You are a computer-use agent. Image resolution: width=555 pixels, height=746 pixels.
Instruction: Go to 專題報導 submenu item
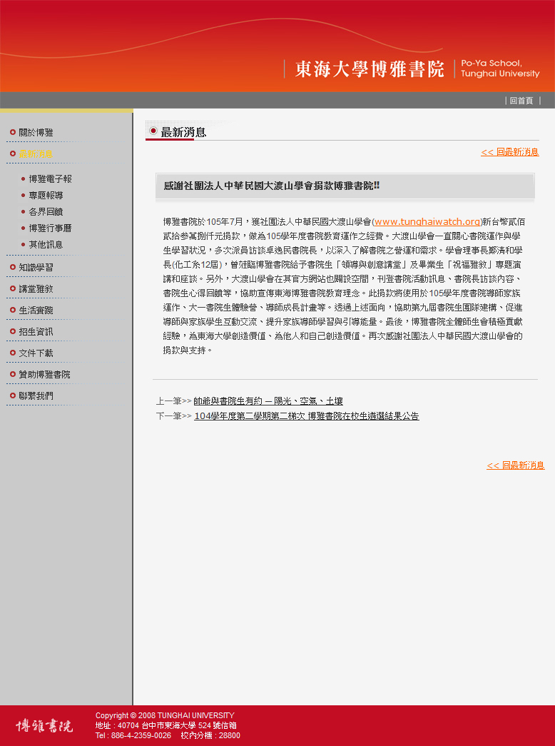[x=46, y=196]
